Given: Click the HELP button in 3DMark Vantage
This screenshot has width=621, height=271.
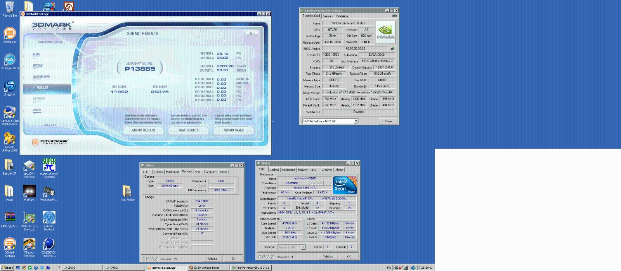Looking at the screenshot, I should 252,33.
